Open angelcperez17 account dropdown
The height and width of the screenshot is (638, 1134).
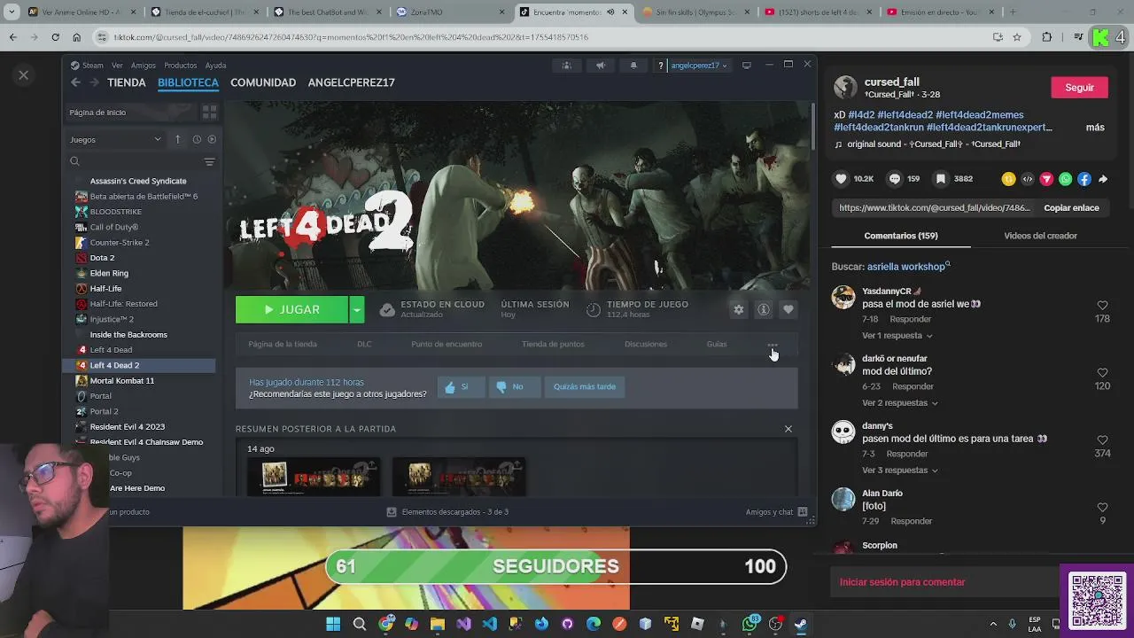pyautogui.click(x=698, y=66)
